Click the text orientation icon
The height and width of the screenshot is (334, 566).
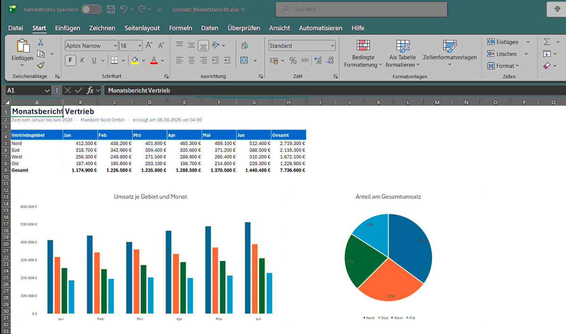216,45
